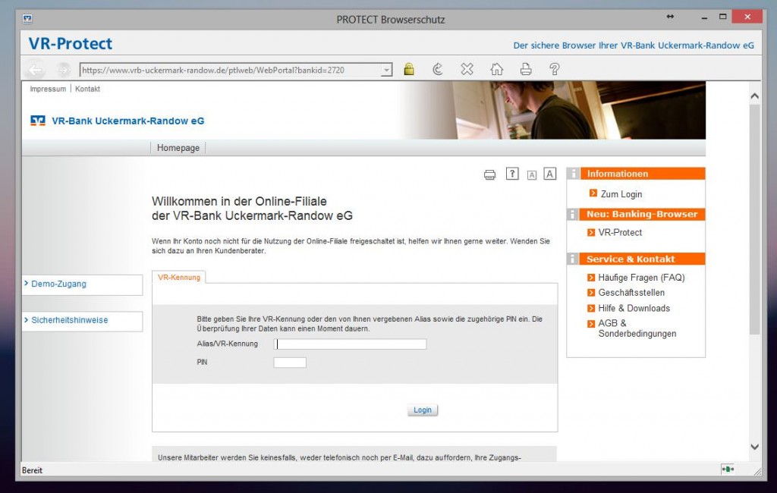Stop loading with the X toolbar icon
Screen dimensions: 777x493
pyautogui.click(x=467, y=69)
